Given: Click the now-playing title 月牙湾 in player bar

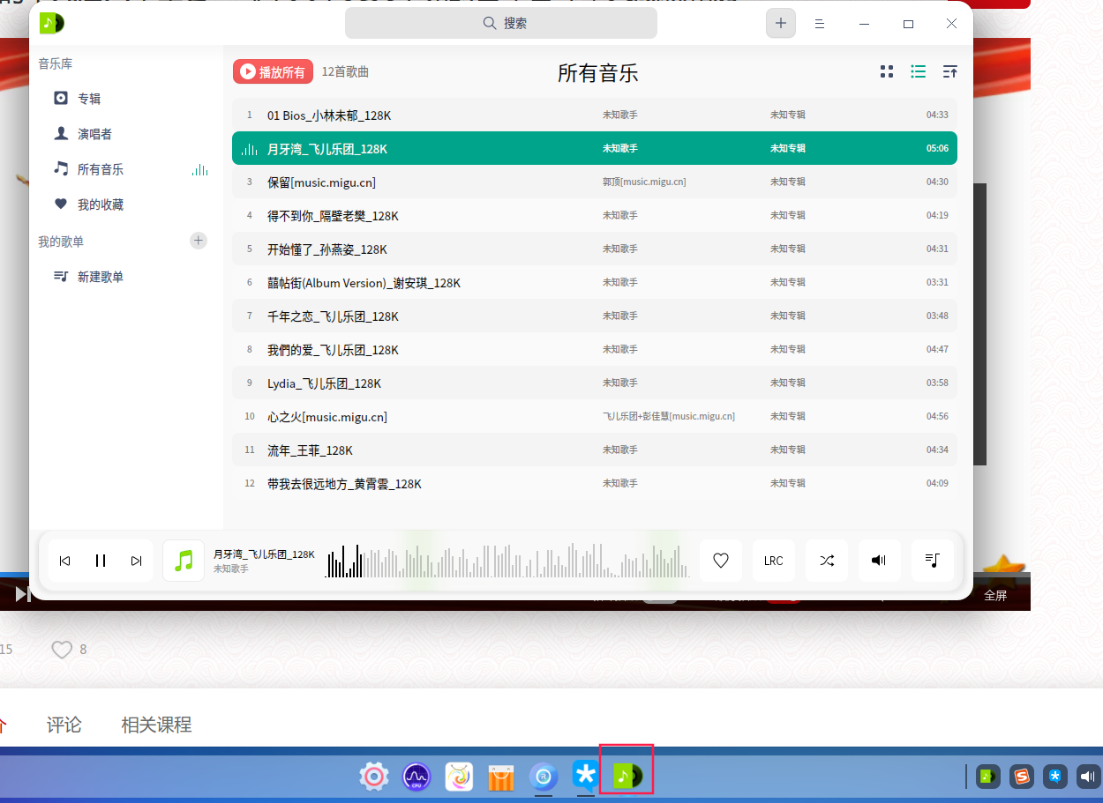Looking at the screenshot, I should (264, 554).
